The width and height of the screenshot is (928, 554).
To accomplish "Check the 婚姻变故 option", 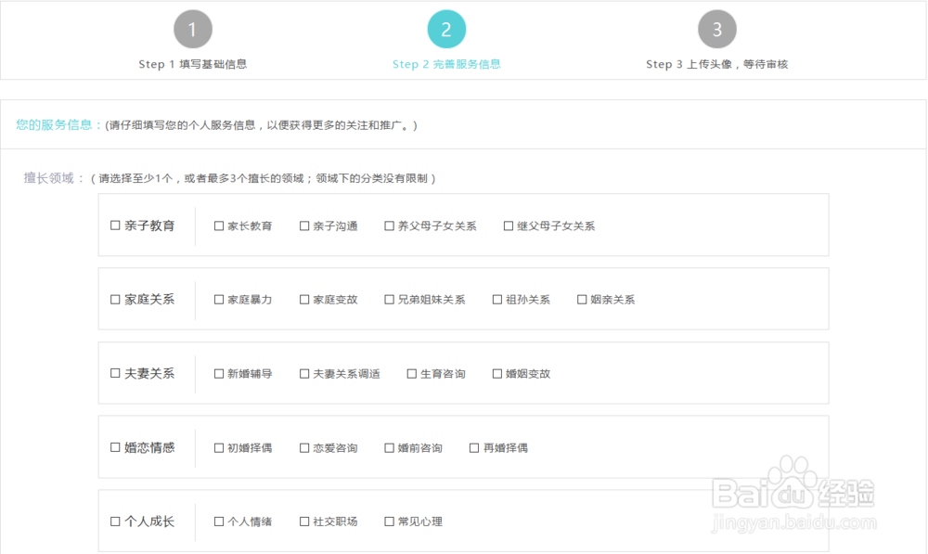I will tap(497, 373).
